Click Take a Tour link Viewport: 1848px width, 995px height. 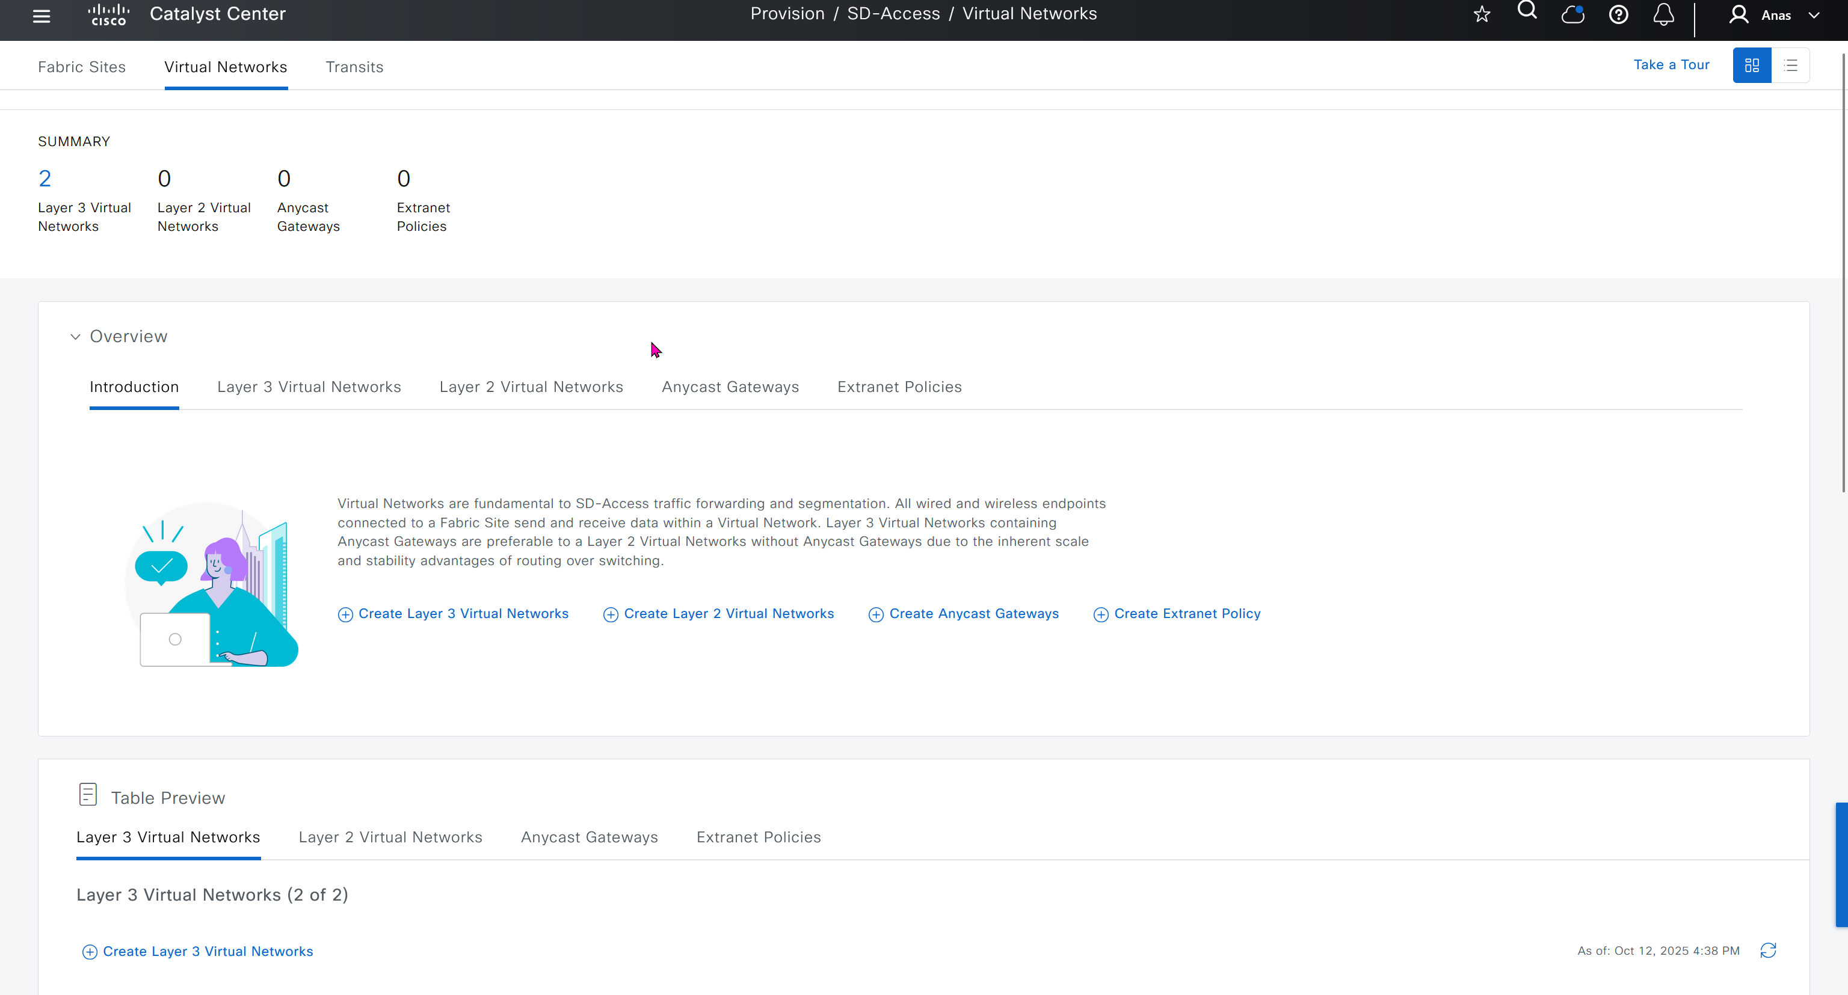point(1671,64)
